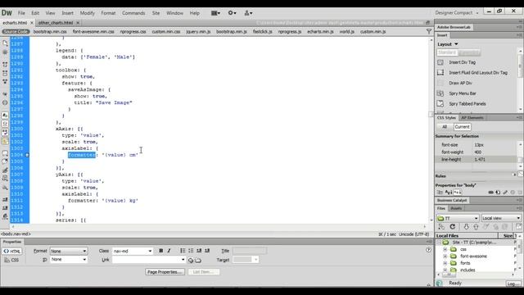Apply unordered list from Properties

(x=183, y=251)
